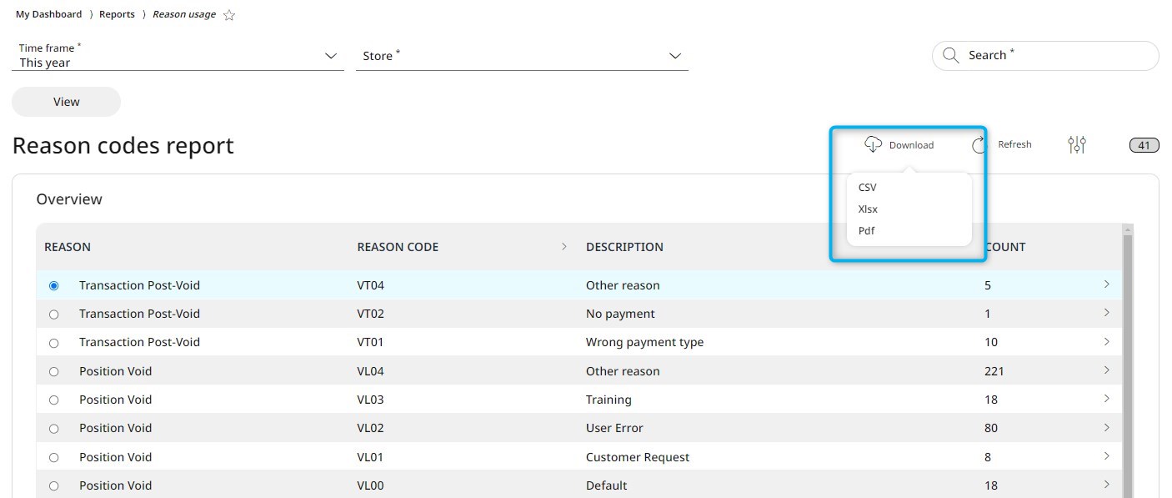Click the Download cloud icon

coord(873,144)
